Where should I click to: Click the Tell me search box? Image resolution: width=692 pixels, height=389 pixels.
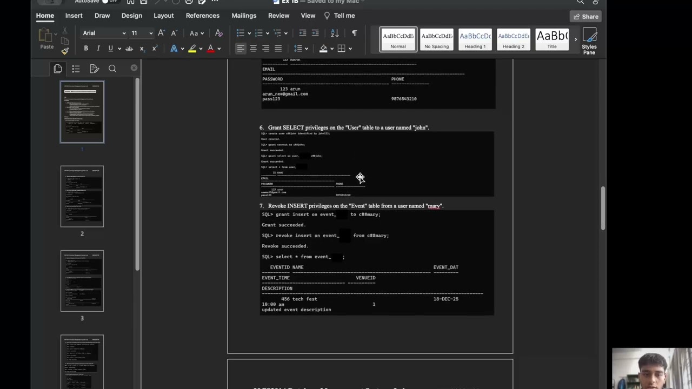[x=340, y=16]
